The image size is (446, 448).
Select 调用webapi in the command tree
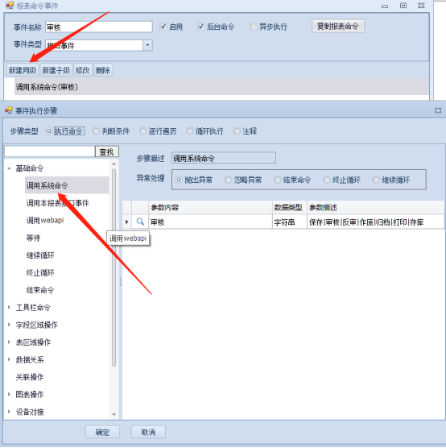(x=45, y=221)
